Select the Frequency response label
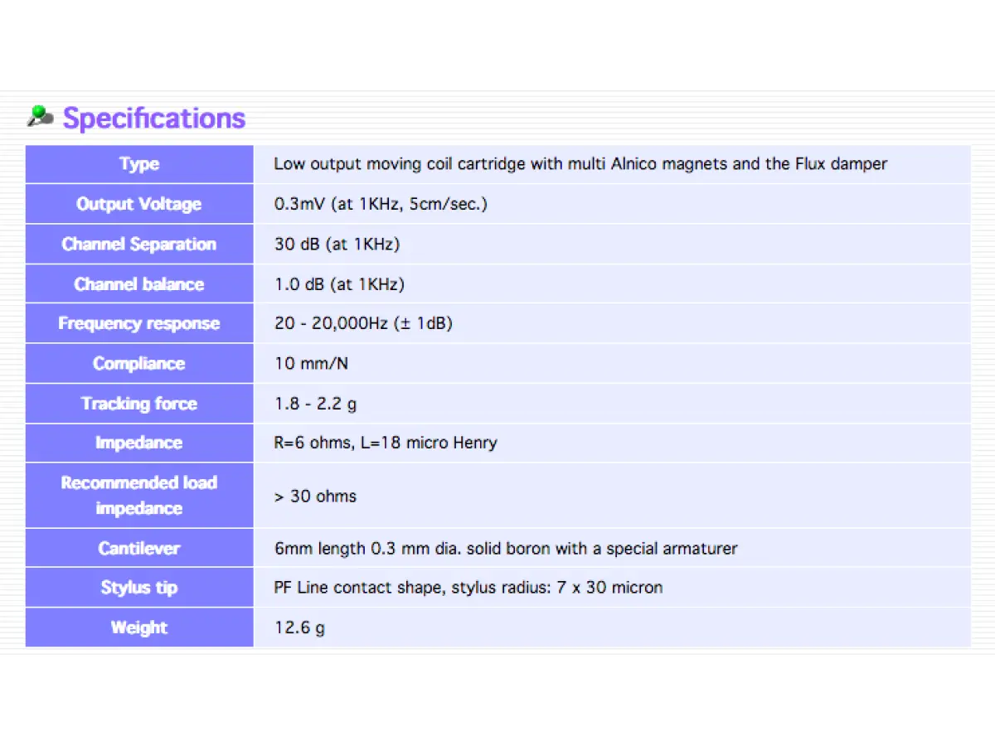This screenshot has height=746, width=995. coord(139,323)
